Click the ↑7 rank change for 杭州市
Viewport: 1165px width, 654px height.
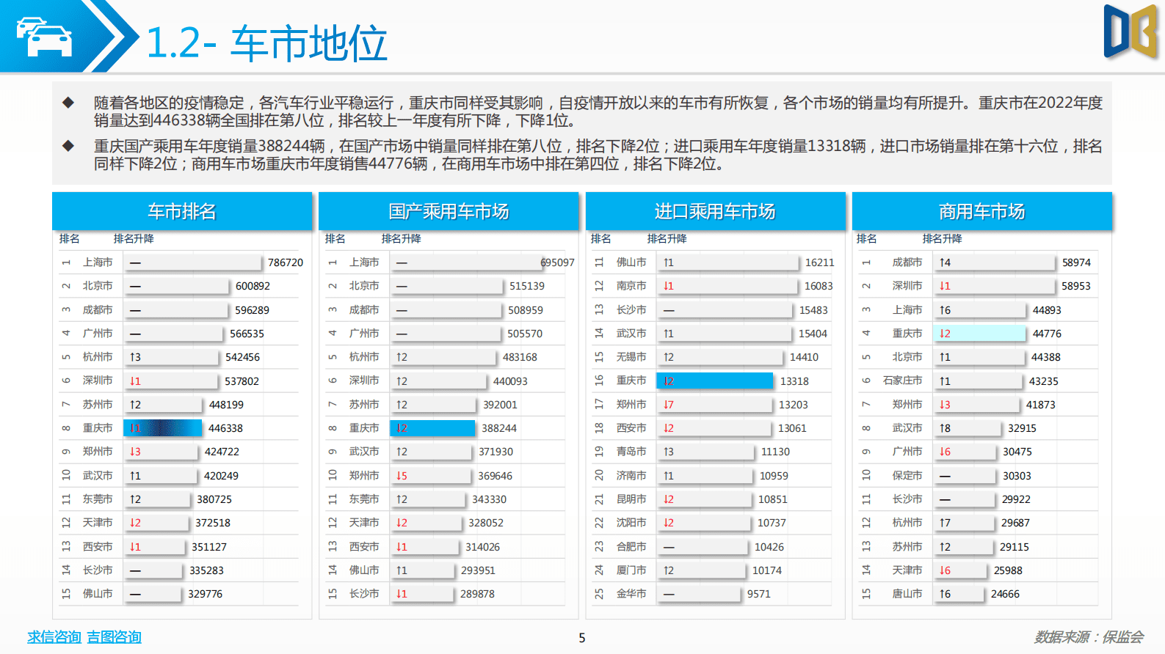[x=945, y=523]
